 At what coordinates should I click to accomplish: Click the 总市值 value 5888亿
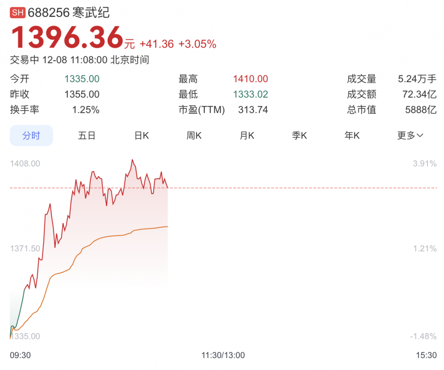420,109
